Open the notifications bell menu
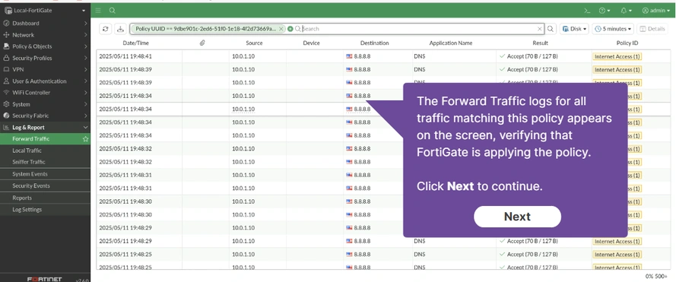Screen dimensions: 676x282 (x=626, y=11)
